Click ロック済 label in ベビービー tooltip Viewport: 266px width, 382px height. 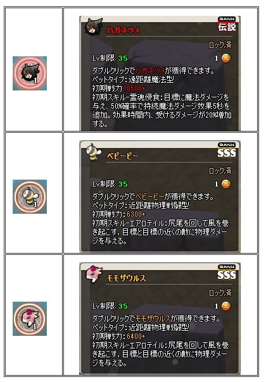click(220, 171)
